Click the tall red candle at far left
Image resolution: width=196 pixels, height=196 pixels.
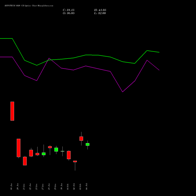click(x=12, y=111)
